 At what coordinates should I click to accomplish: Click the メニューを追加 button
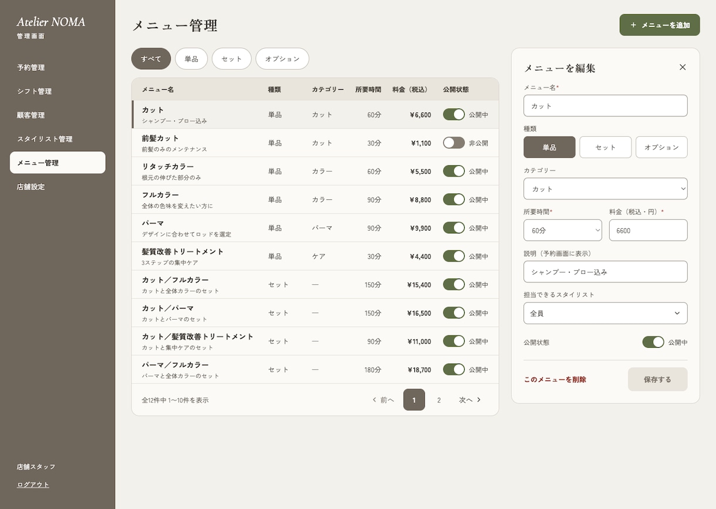(x=660, y=25)
